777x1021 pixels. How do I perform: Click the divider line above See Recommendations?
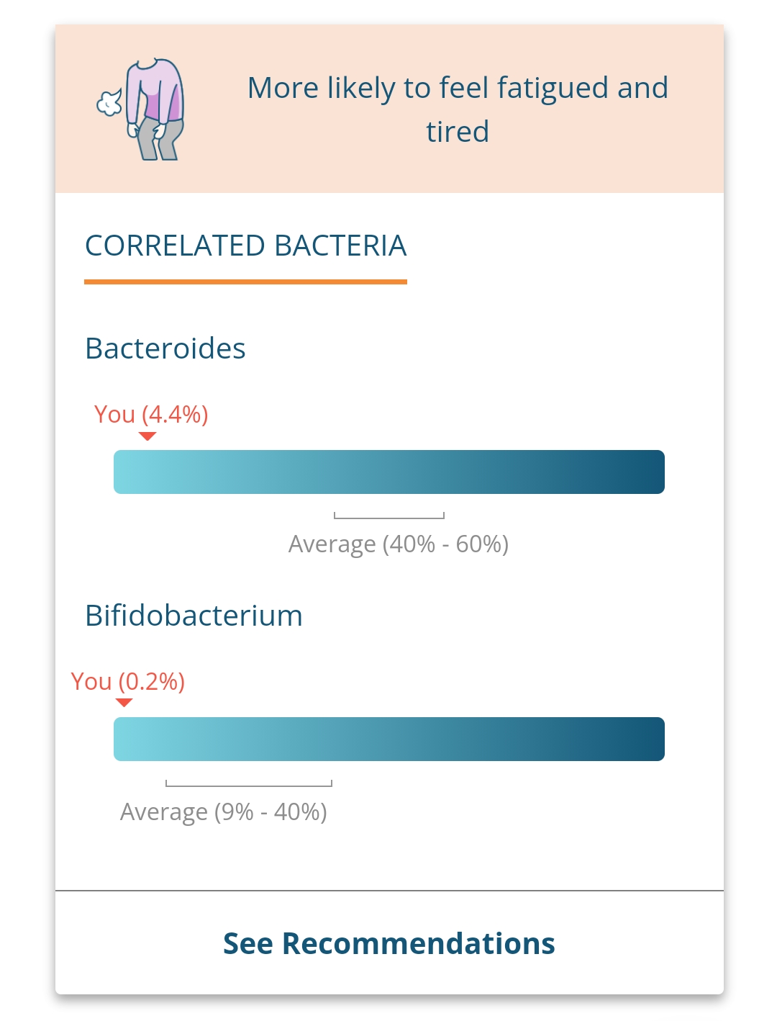pos(389,891)
